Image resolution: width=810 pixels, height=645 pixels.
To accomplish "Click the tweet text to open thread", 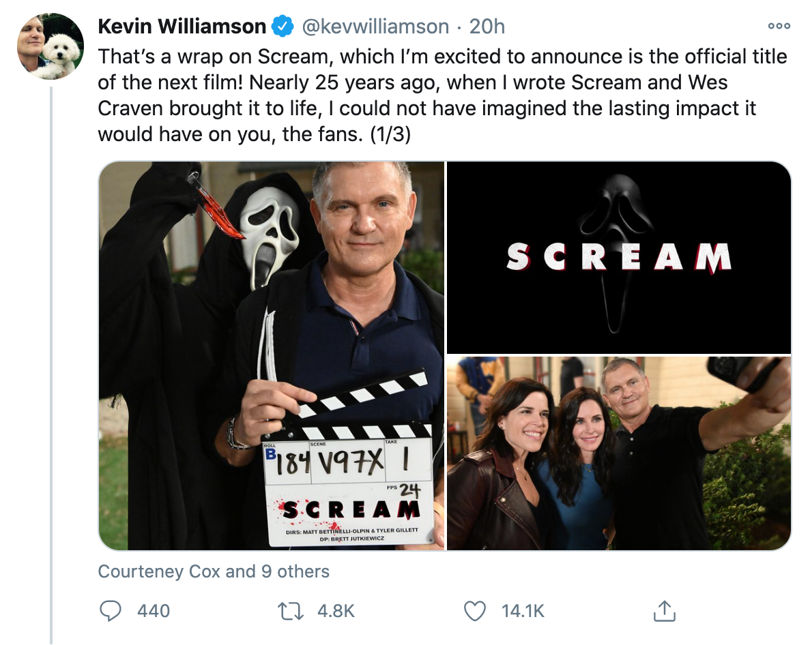I will pyautogui.click(x=437, y=95).
